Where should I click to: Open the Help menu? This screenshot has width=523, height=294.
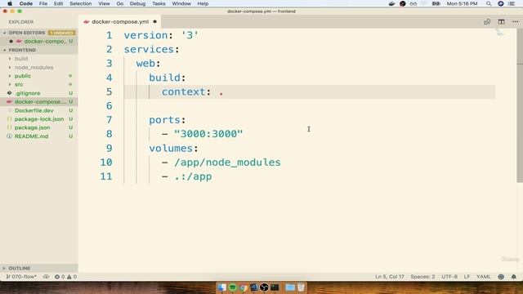[x=203, y=3]
